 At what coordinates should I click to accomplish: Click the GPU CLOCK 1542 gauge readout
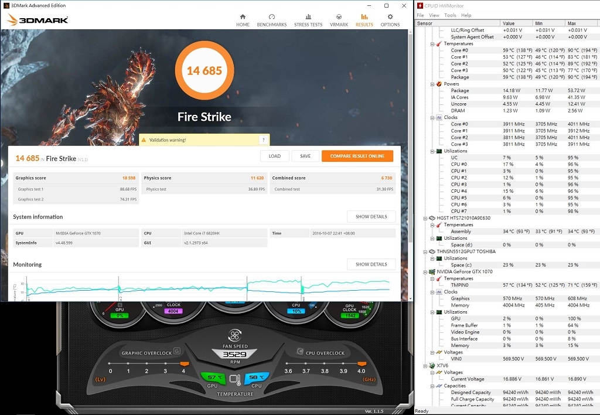tap(350, 316)
